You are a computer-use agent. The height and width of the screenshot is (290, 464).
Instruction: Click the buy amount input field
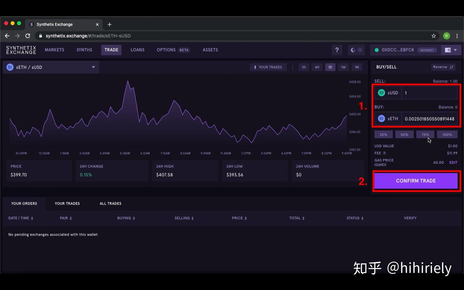[x=430, y=119]
